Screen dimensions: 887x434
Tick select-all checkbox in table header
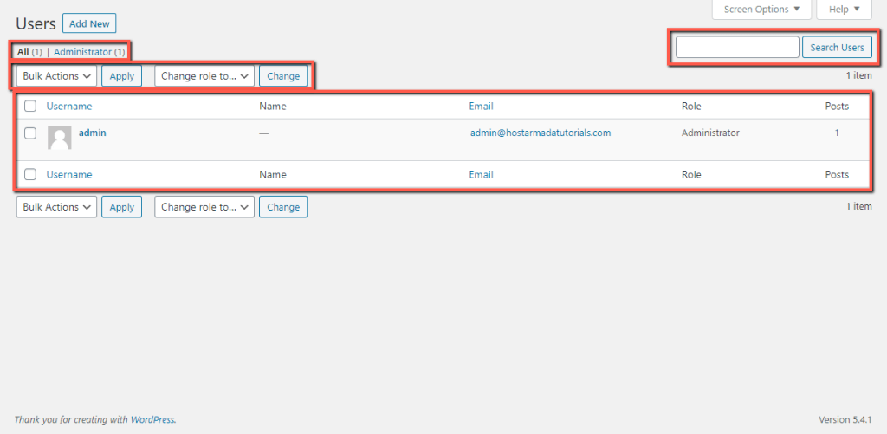click(30, 106)
